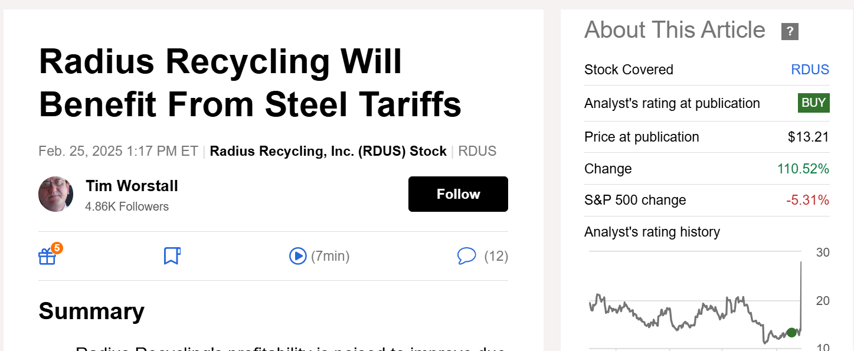Click the (7min) audio duration label

[x=331, y=256]
